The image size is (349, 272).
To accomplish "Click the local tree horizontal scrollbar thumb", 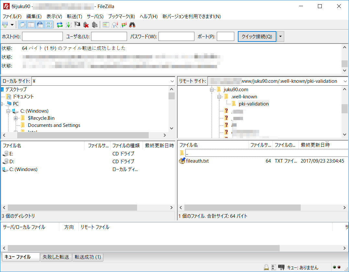I will (83, 135).
